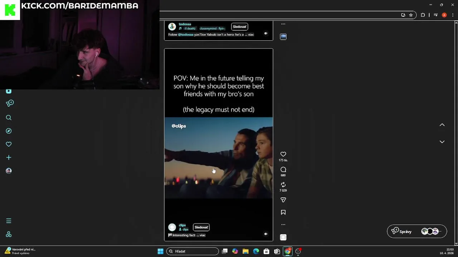458x257 pixels.
Task: Mute the clips video sound
Action: [x=265, y=234]
